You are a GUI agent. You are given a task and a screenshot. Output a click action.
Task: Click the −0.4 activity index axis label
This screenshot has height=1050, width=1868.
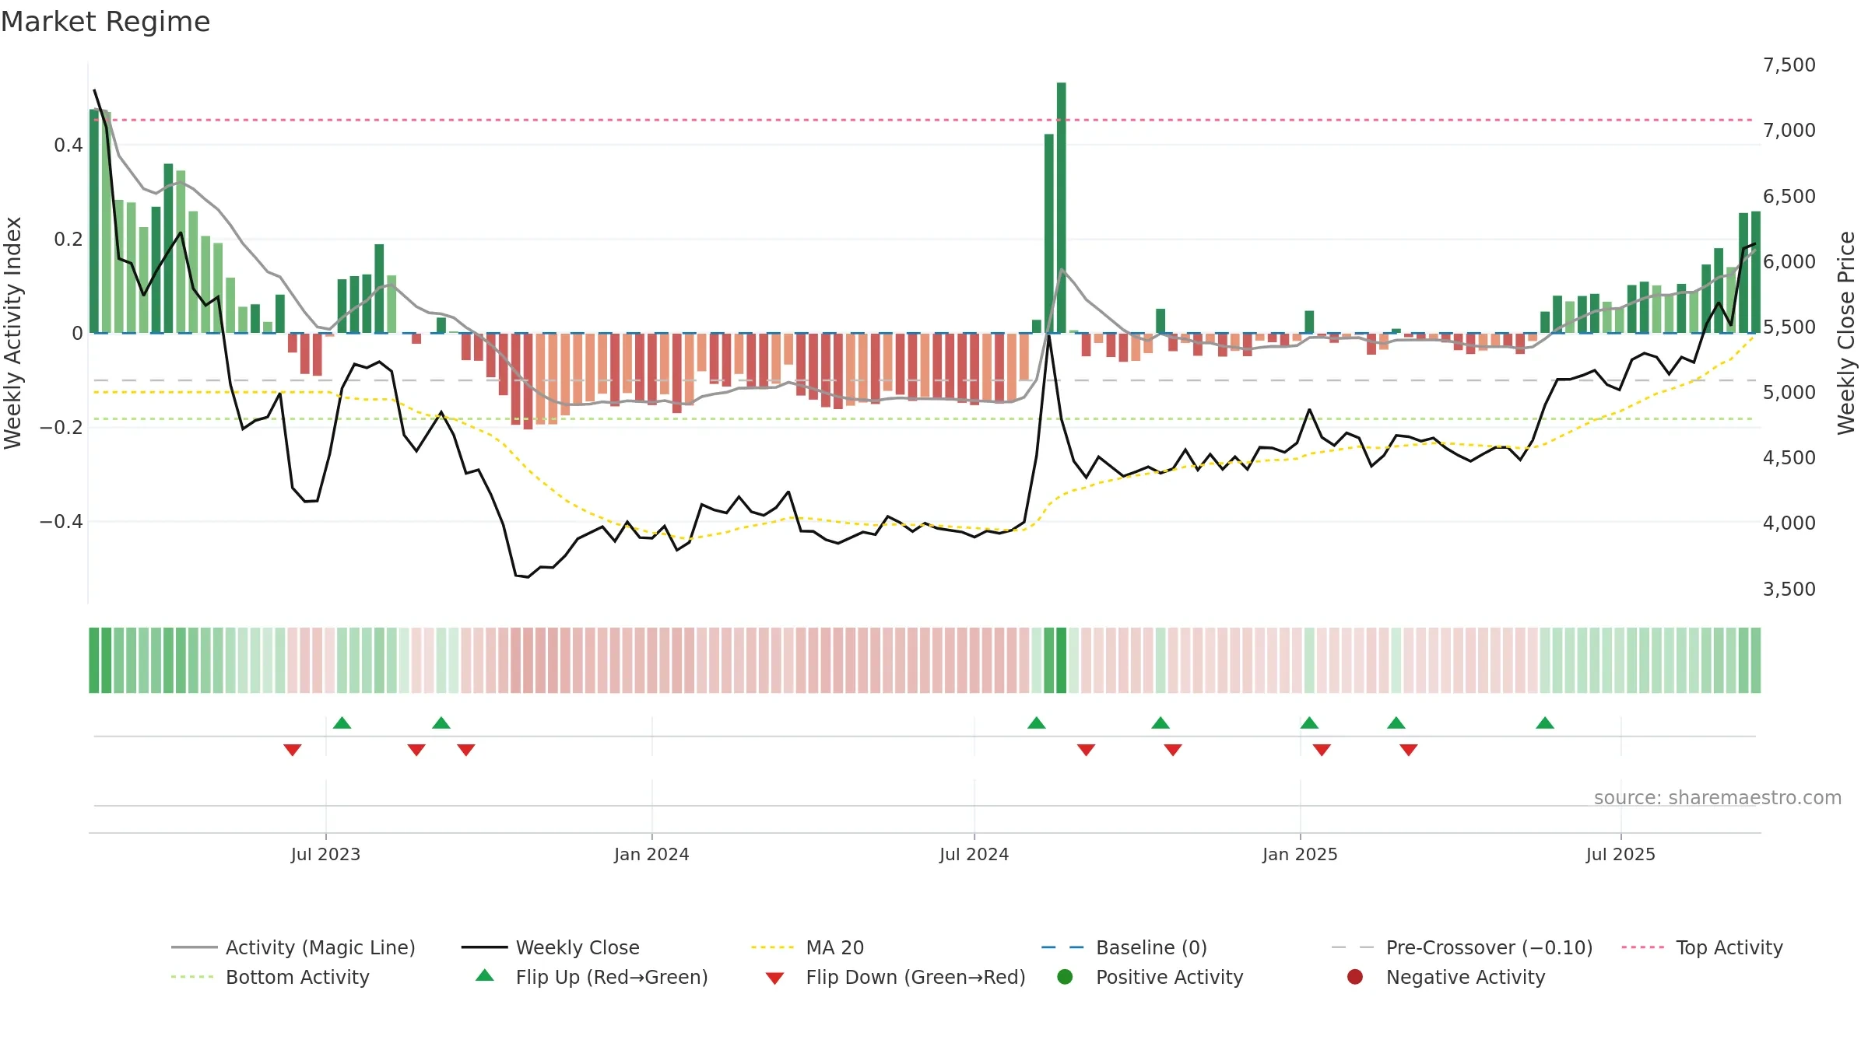click(61, 522)
